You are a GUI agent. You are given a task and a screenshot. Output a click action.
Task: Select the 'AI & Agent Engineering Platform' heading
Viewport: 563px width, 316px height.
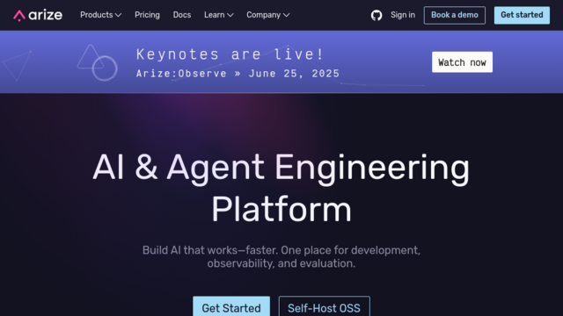[281, 188]
